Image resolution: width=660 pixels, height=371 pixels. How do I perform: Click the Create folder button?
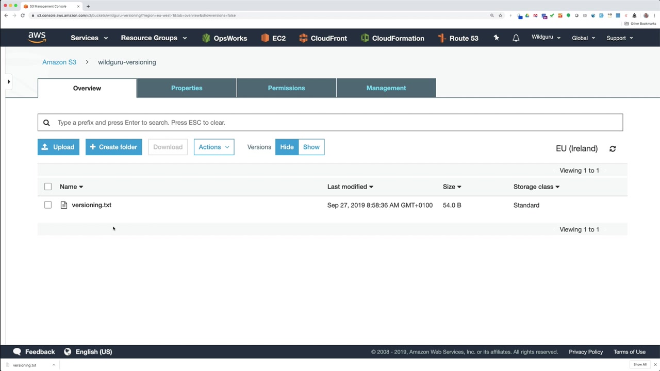pyautogui.click(x=113, y=147)
